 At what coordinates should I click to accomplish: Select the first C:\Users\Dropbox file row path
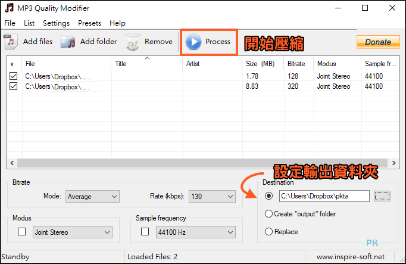pos(58,76)
